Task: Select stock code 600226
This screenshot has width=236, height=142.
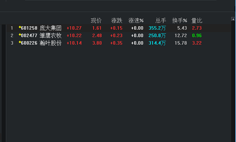Action: (x=29, y=43)
